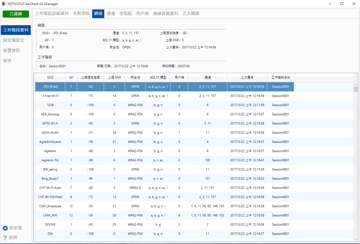Viewport: 360px width, 244px height.
Task: Click the help question mark icon
Action: coord(5,238)
